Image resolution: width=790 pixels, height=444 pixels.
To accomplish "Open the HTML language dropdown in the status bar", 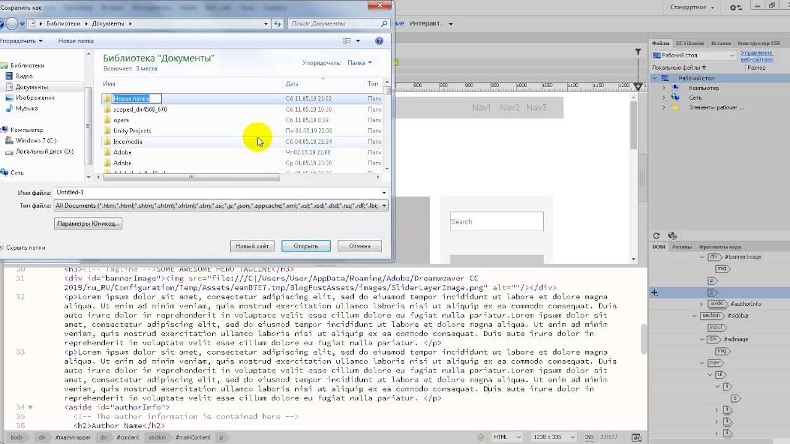I will coord(507,437).
